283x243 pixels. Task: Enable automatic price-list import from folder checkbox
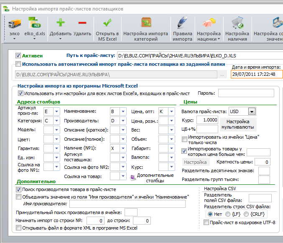(18, 64)
